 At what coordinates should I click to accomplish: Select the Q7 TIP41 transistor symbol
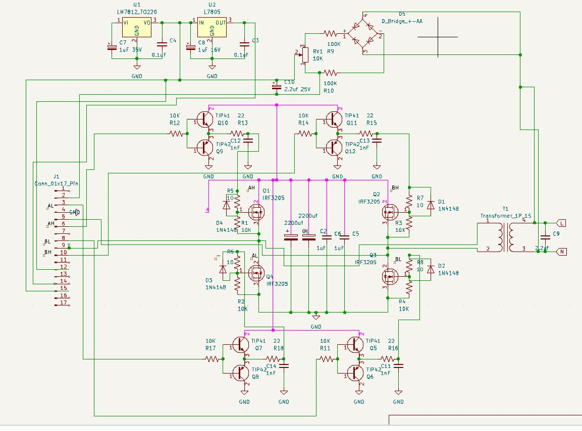[240, 345]
